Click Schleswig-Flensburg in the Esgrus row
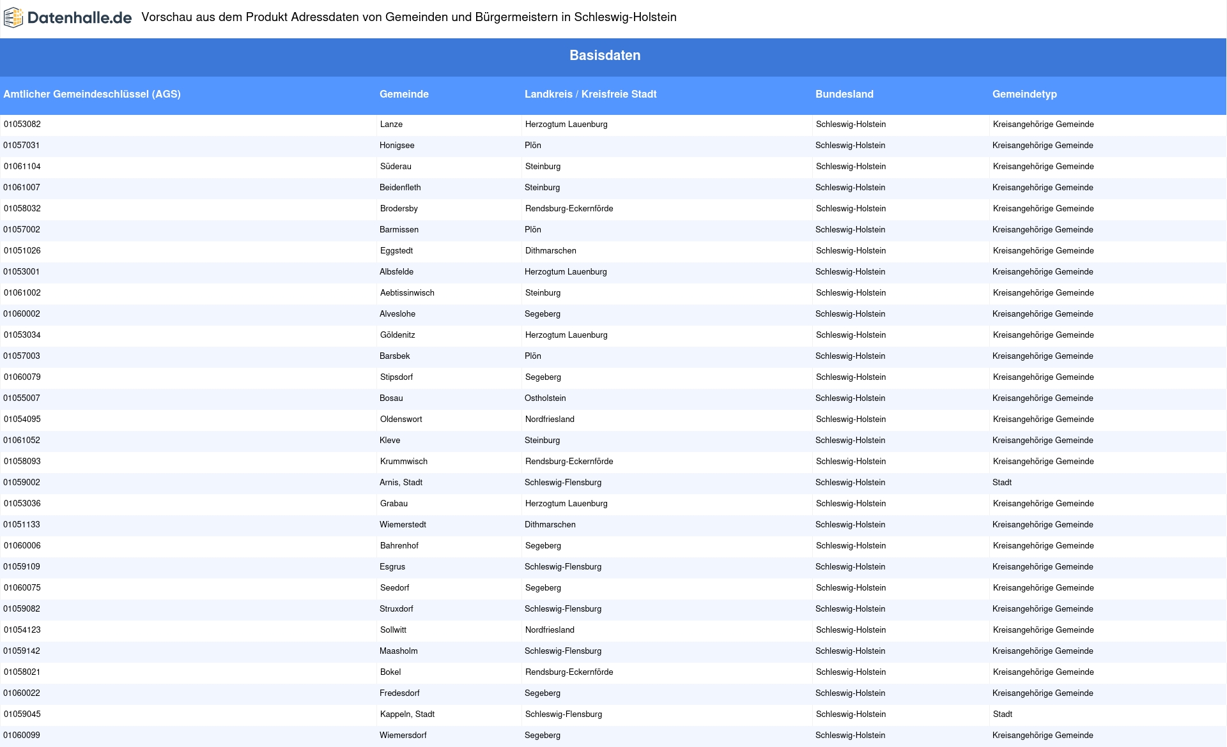 (x=563, y=567)
